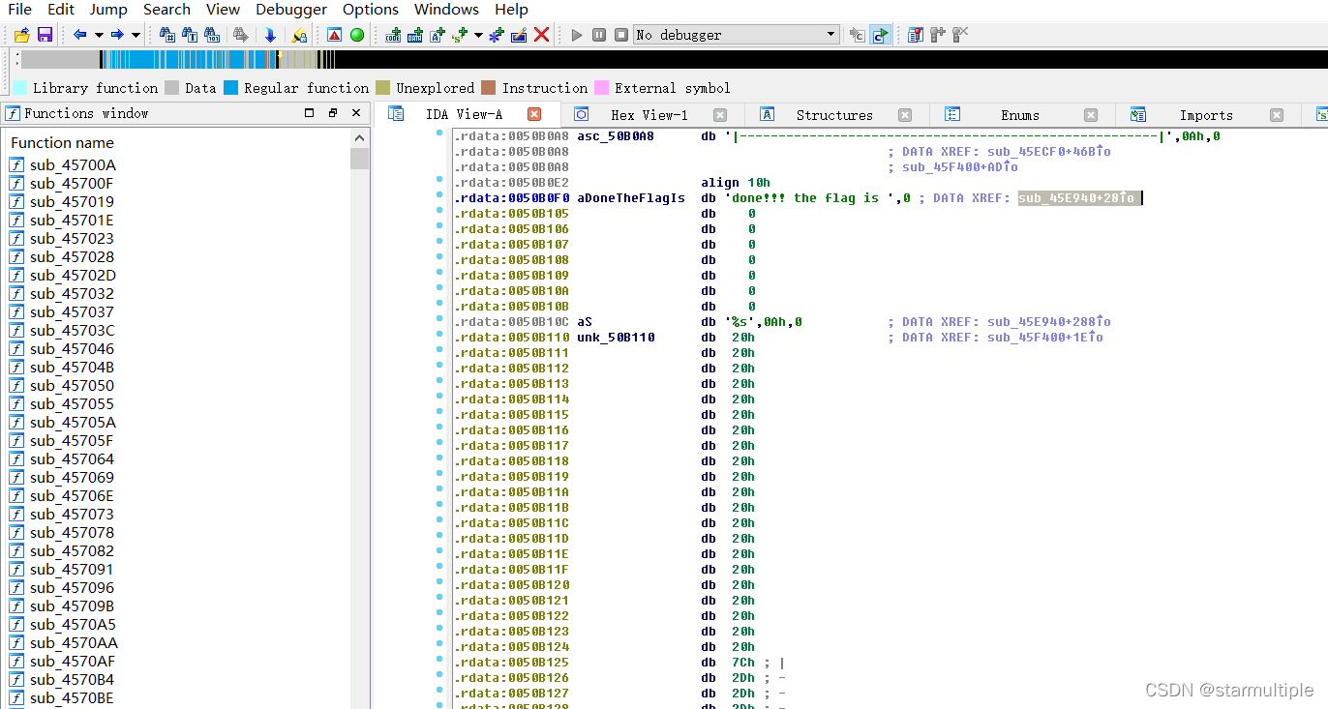1328x709 pixels.
Task: Open the Search menu
Action: click(x=166, y=10)
